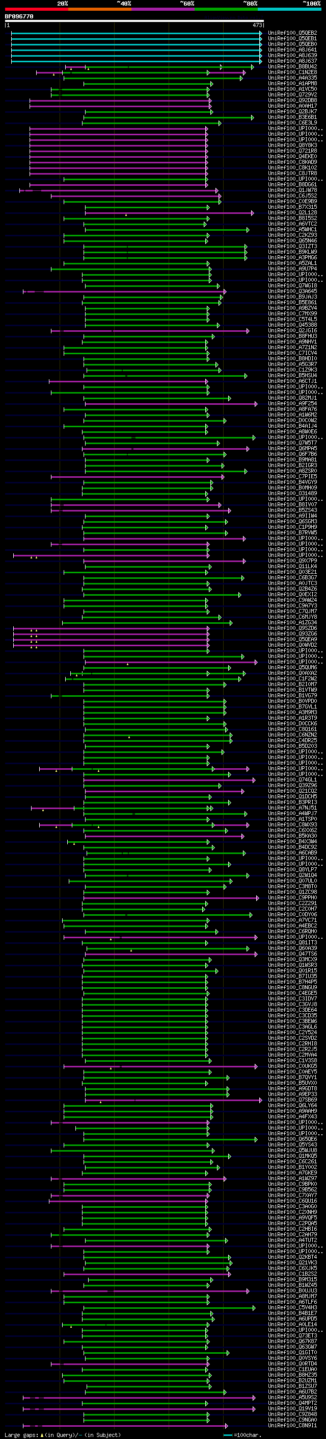Select the UniRef100_A7NJ51 label
The height and width of the screenshot is (1439, 326).
(292, 808)
